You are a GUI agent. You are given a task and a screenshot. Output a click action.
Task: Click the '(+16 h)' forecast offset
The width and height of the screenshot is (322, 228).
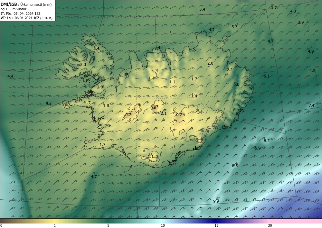coord(46,18)
